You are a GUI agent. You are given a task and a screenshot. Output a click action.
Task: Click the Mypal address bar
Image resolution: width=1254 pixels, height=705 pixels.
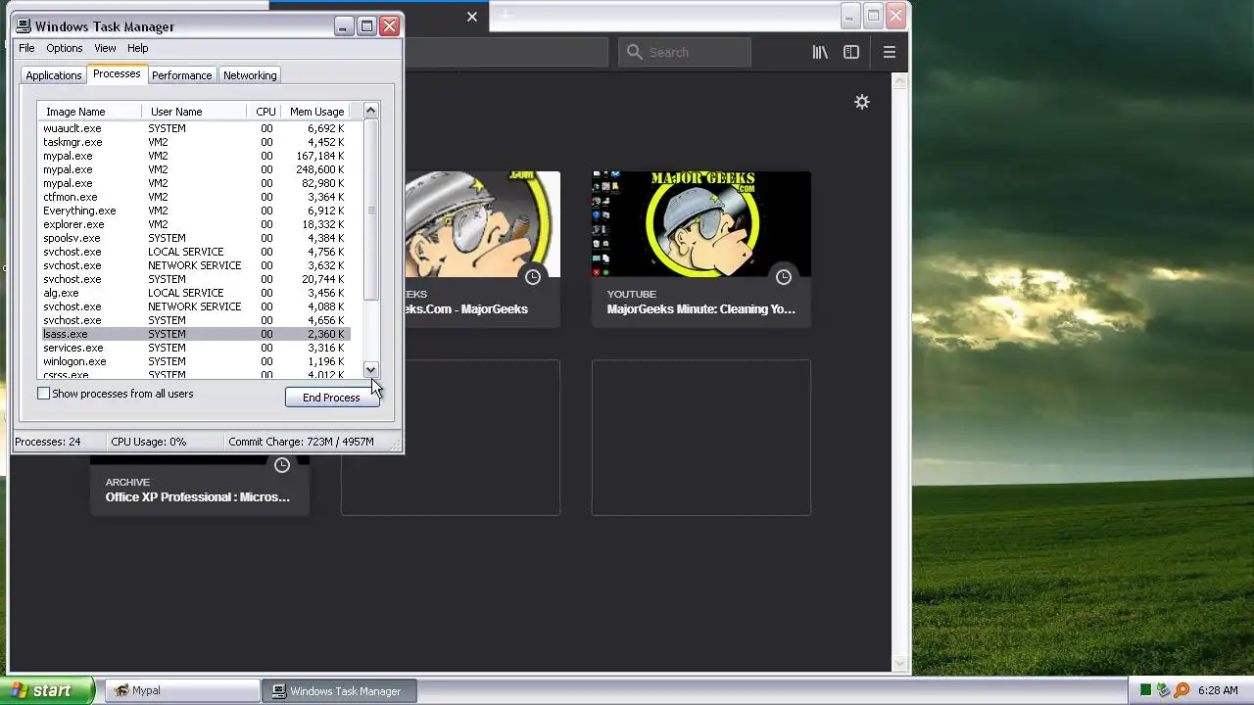506,52
